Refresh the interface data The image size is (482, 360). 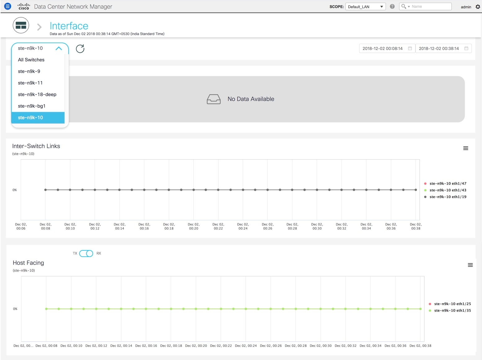[x=80, y=49]
